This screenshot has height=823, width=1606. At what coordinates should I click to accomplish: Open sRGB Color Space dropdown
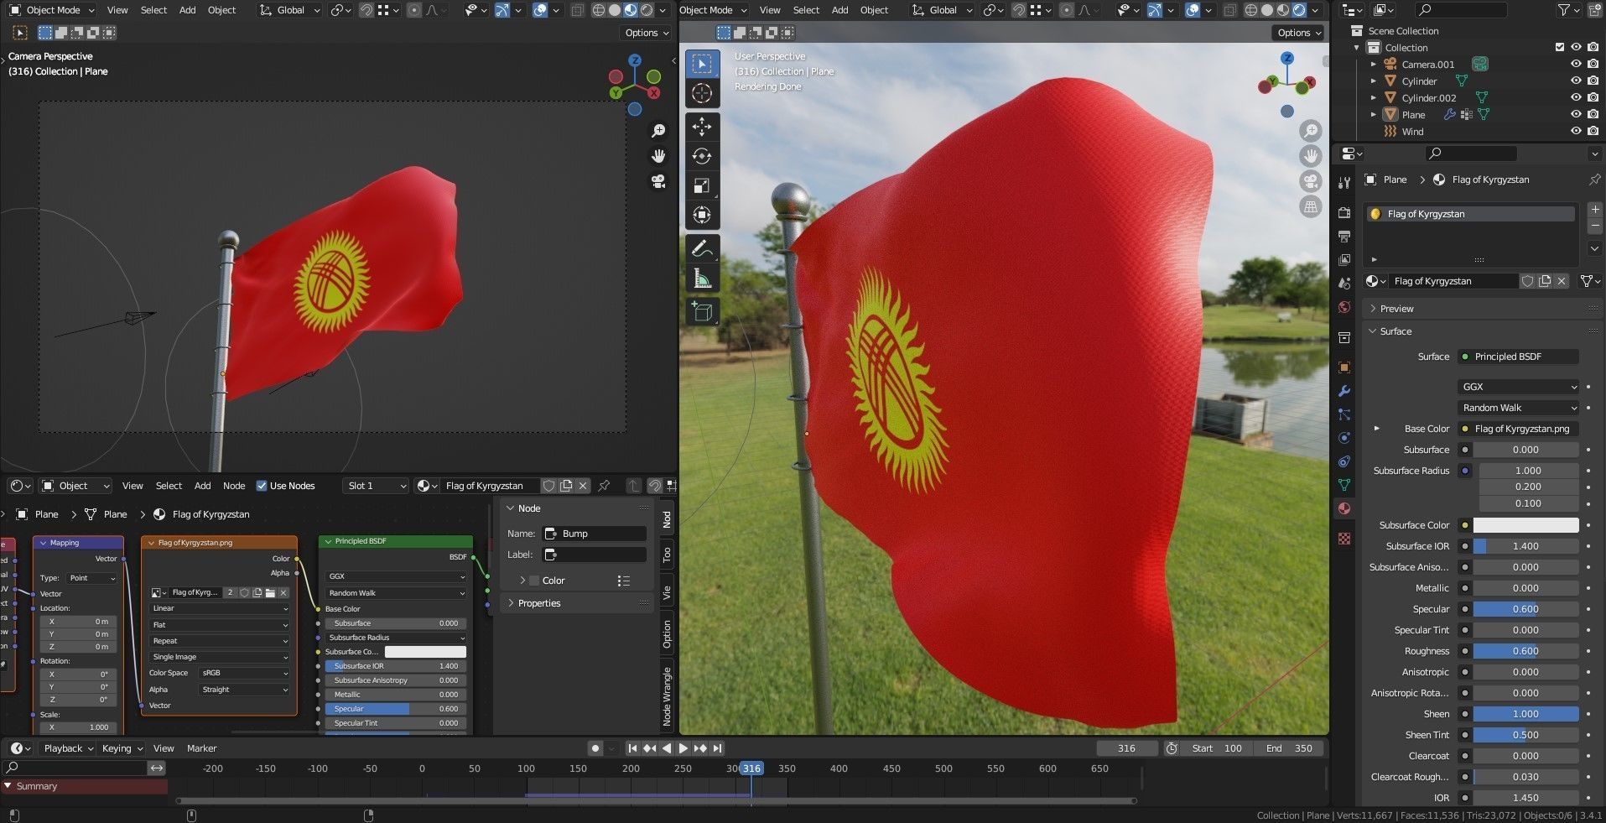tap(244, 673)
